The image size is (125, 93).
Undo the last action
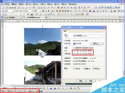click(52, 7)
